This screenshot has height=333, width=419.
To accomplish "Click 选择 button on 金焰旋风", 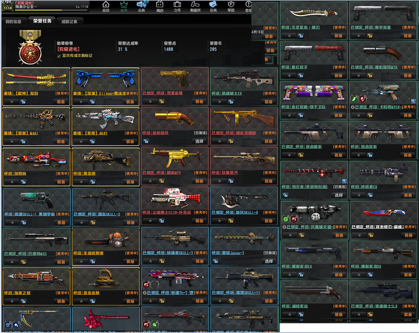I will point(199,141).
